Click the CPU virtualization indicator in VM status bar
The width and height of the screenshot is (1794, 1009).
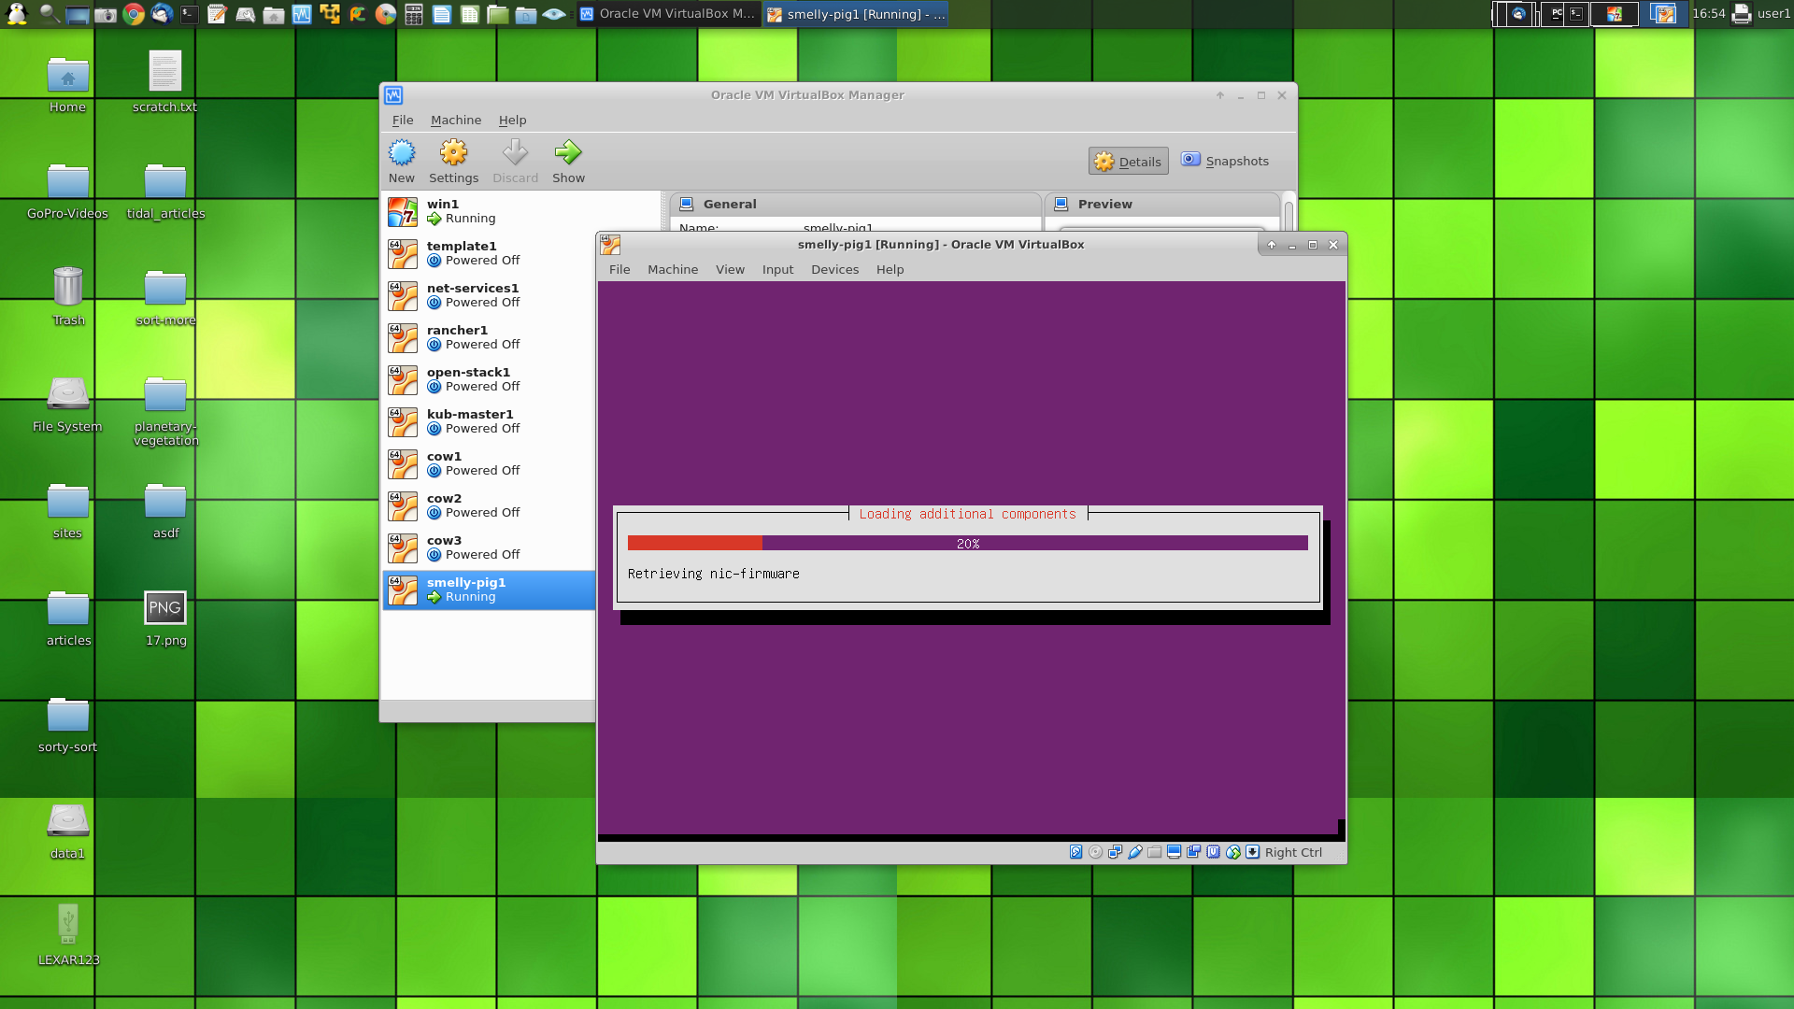click(1213, 852)
